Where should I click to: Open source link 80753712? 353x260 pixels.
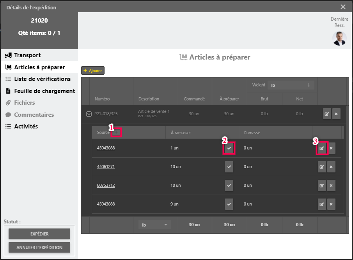pyautogui.click(x=106, y=185)
